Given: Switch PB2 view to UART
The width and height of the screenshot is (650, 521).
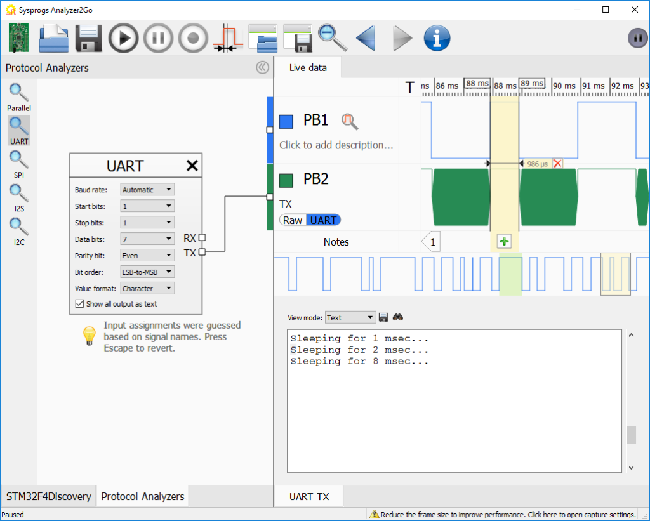Looking at the screenshot, I should coord(323,220).
